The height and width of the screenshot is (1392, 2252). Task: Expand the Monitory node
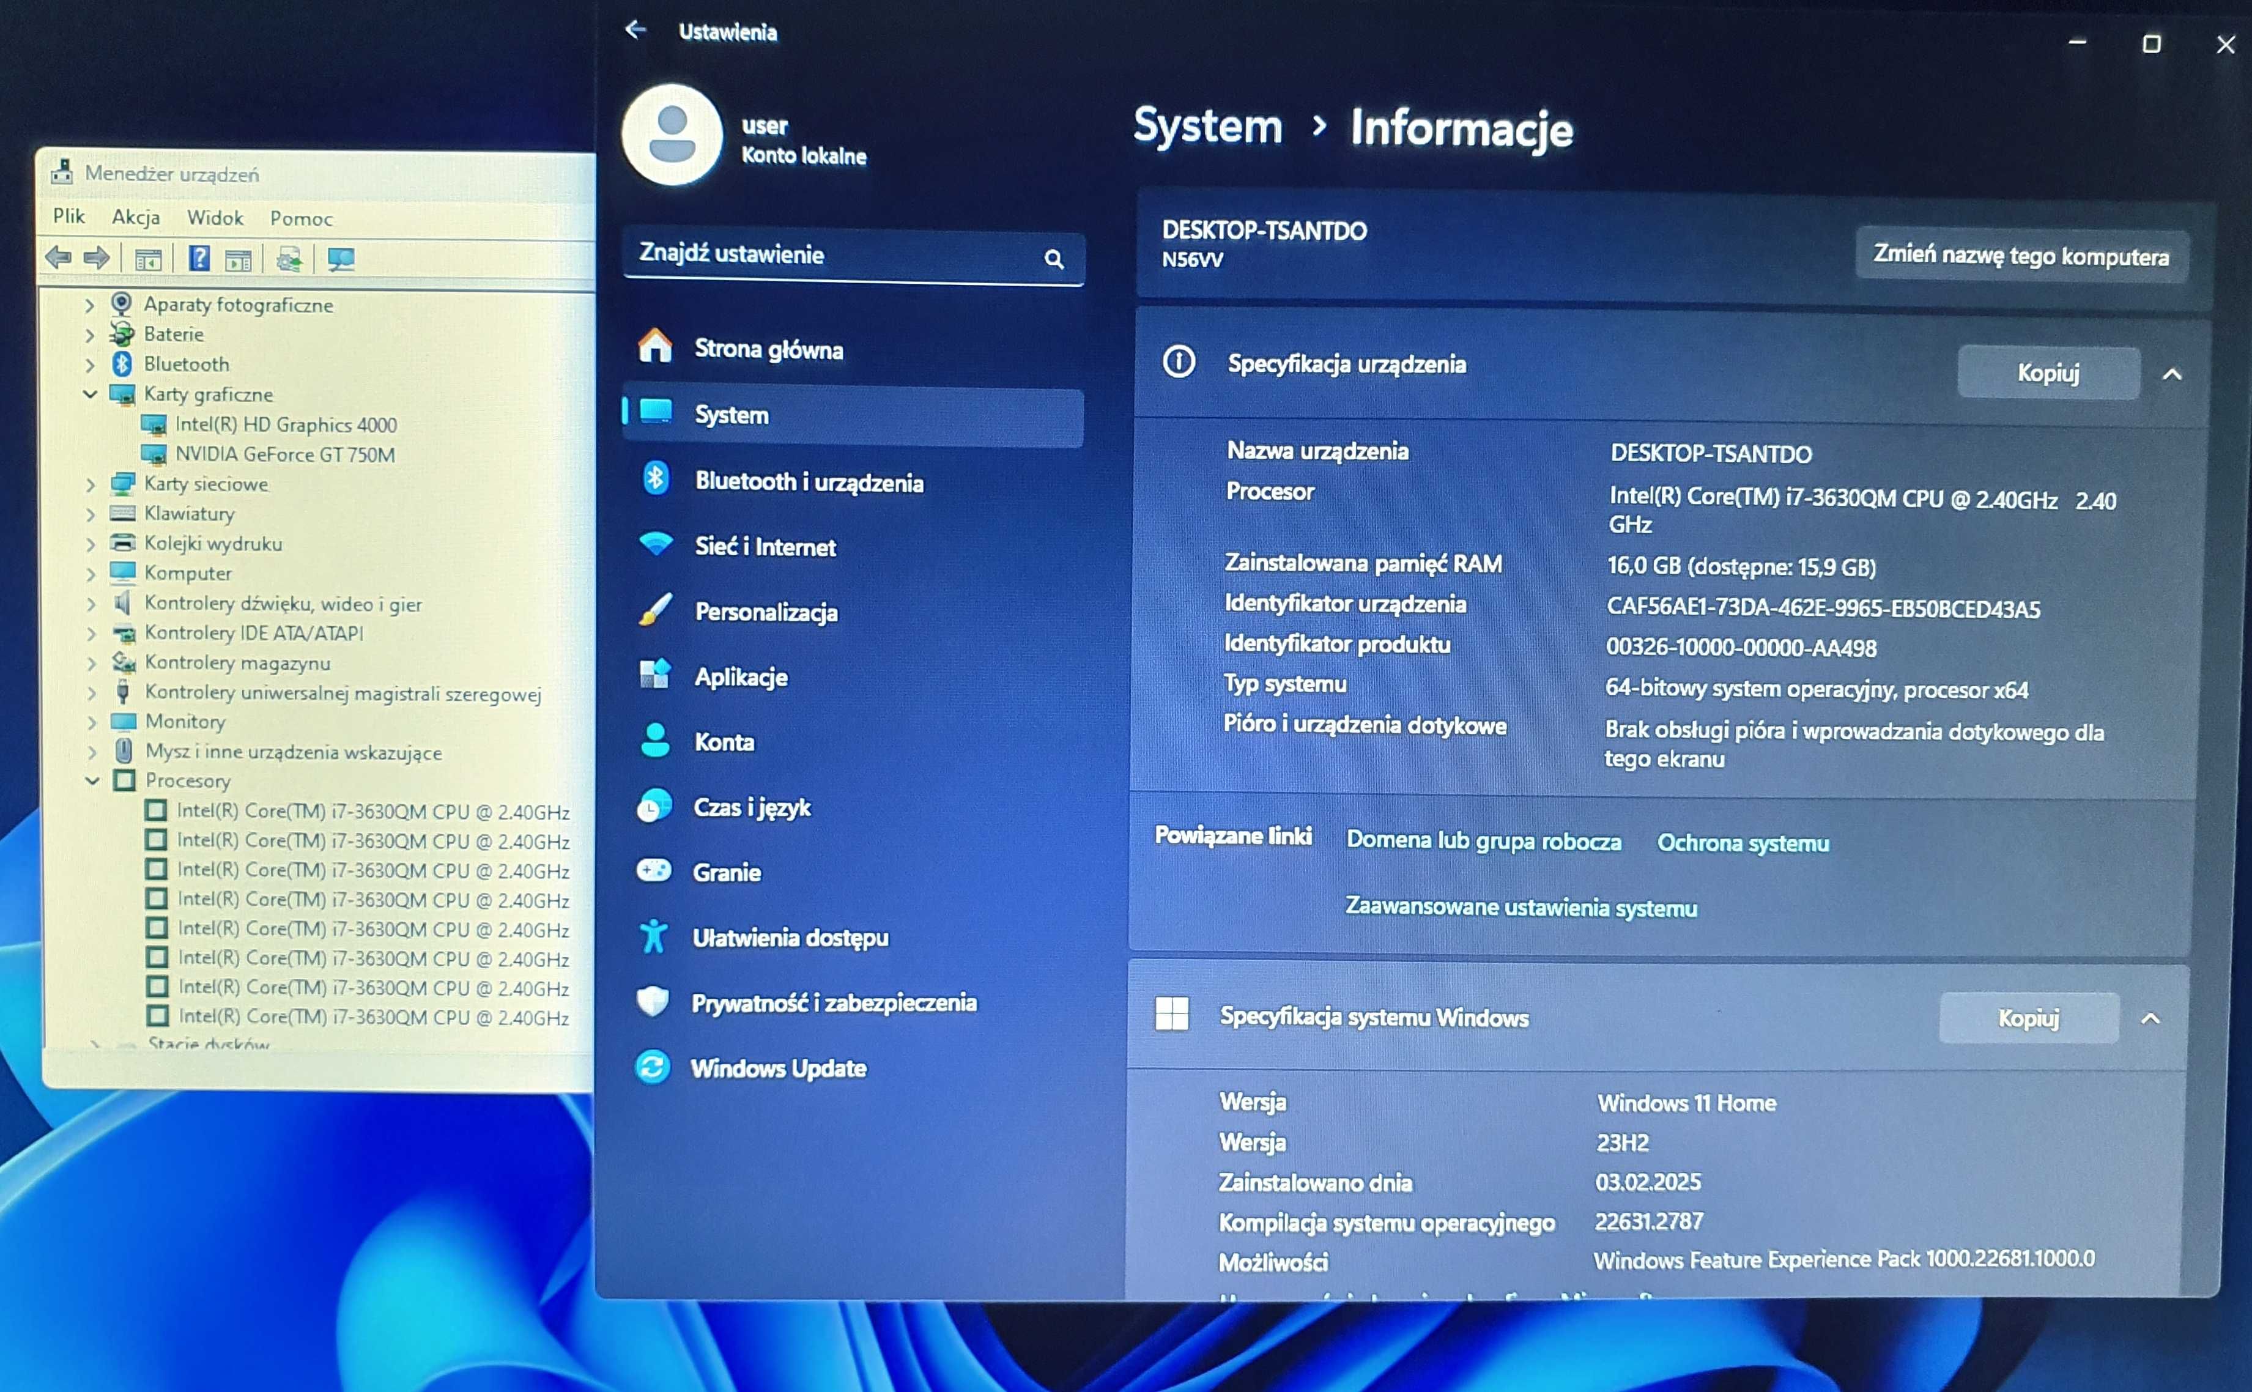92,722
